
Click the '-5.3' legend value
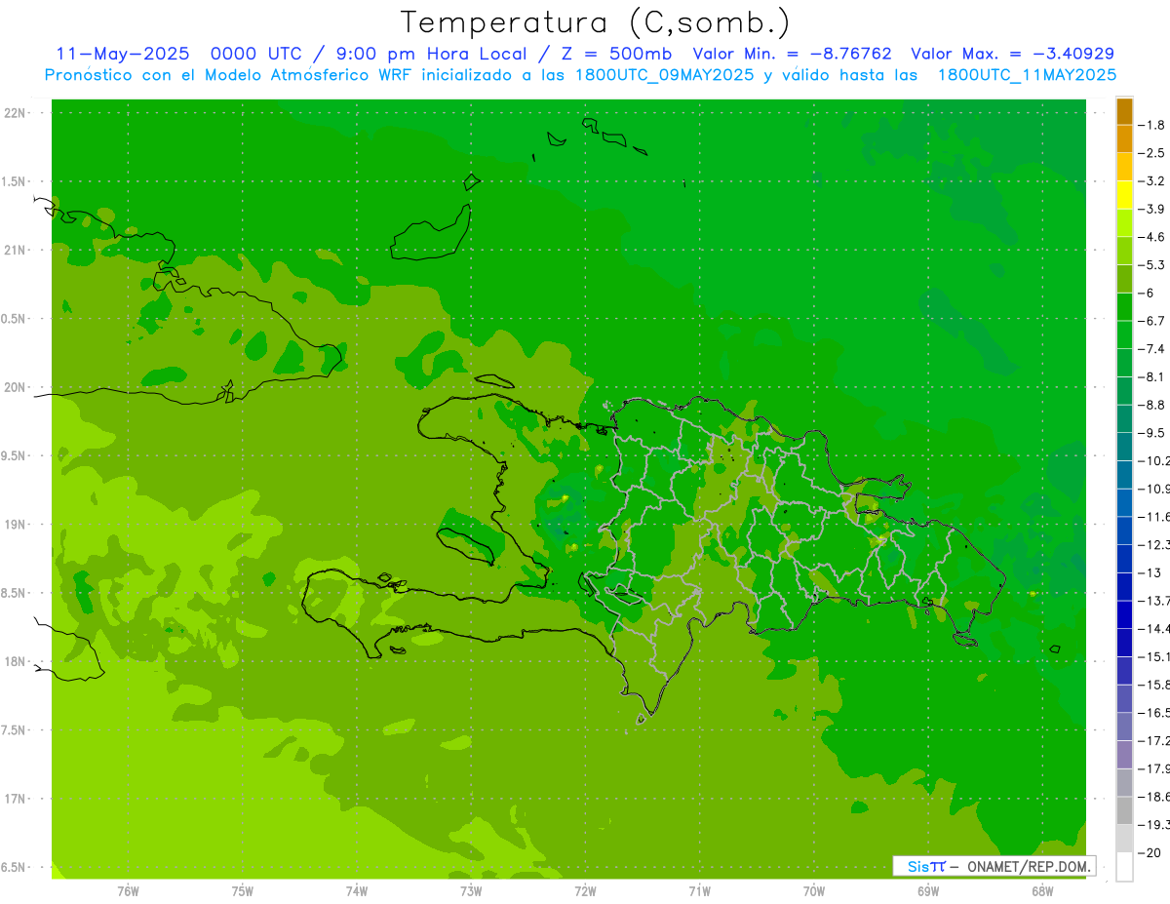(x=1152, y=264)
